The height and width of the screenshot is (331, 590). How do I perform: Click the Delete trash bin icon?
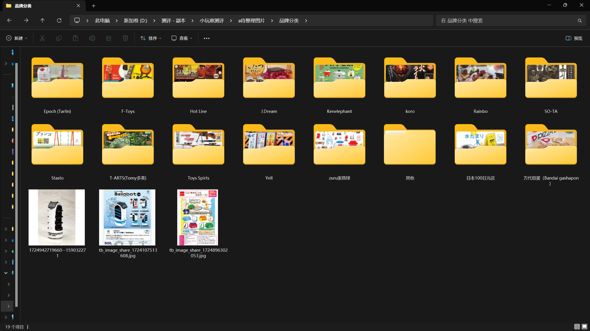pos(125,38)
